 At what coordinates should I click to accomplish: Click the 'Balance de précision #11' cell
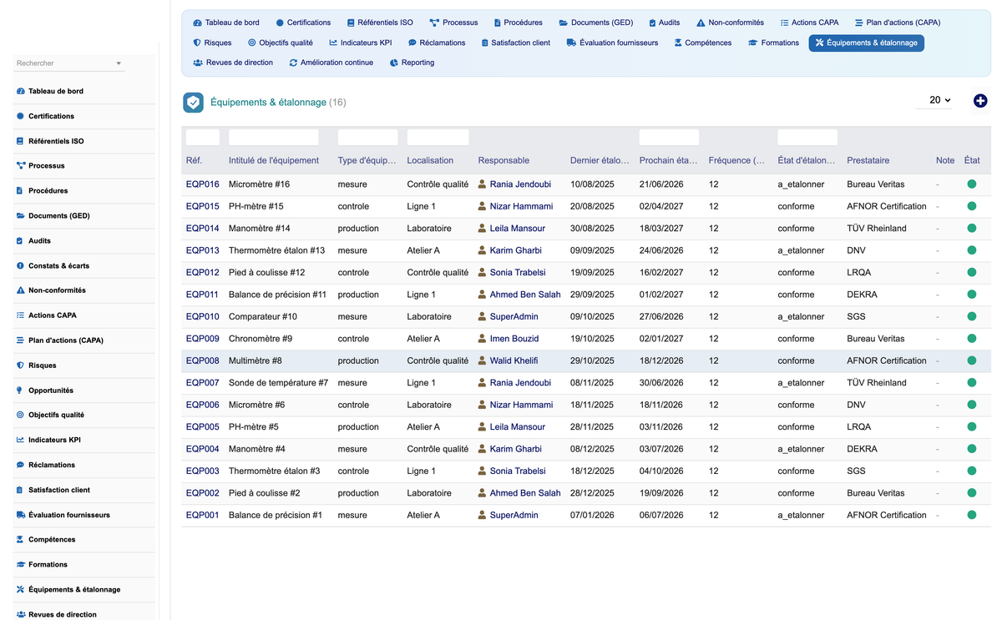click(277, 295)
